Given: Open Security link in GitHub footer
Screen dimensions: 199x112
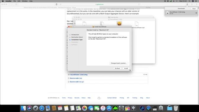Looking at the screenshot, I should point(77,98).
